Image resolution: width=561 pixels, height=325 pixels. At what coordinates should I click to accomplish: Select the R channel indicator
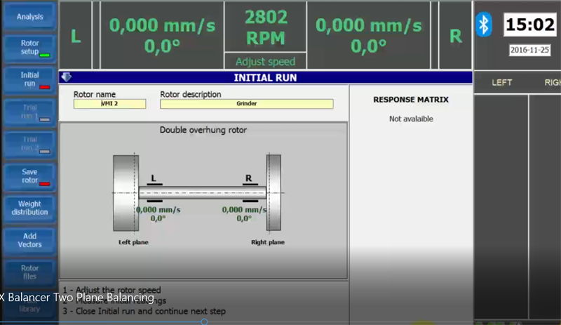point(456,36)
